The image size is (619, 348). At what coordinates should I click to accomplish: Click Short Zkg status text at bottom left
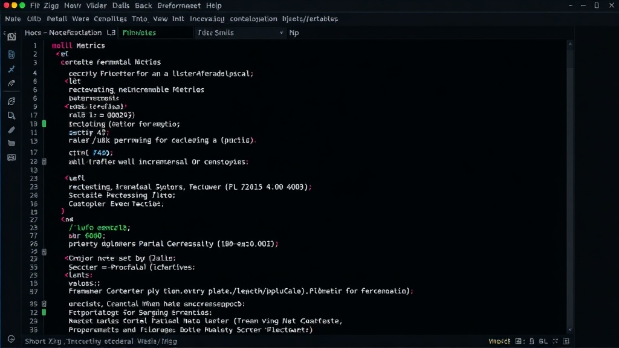point(43,341)
